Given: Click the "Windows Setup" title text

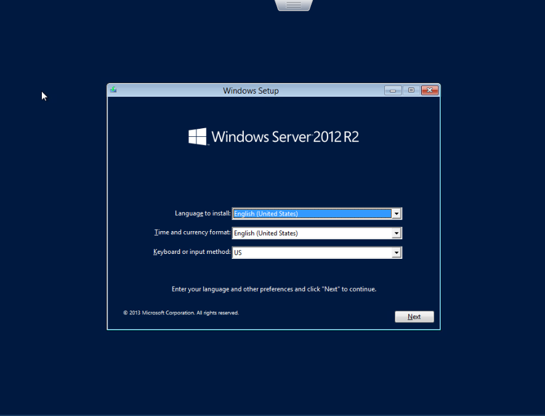Looking at the screenshot, I should coord(251,91).
